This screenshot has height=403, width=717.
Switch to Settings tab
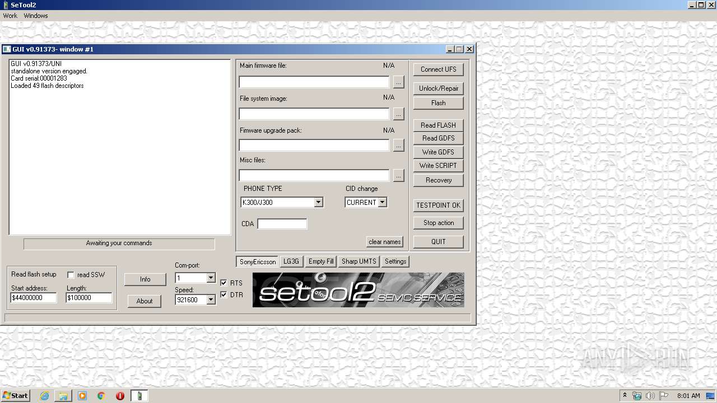coord(395,261)
